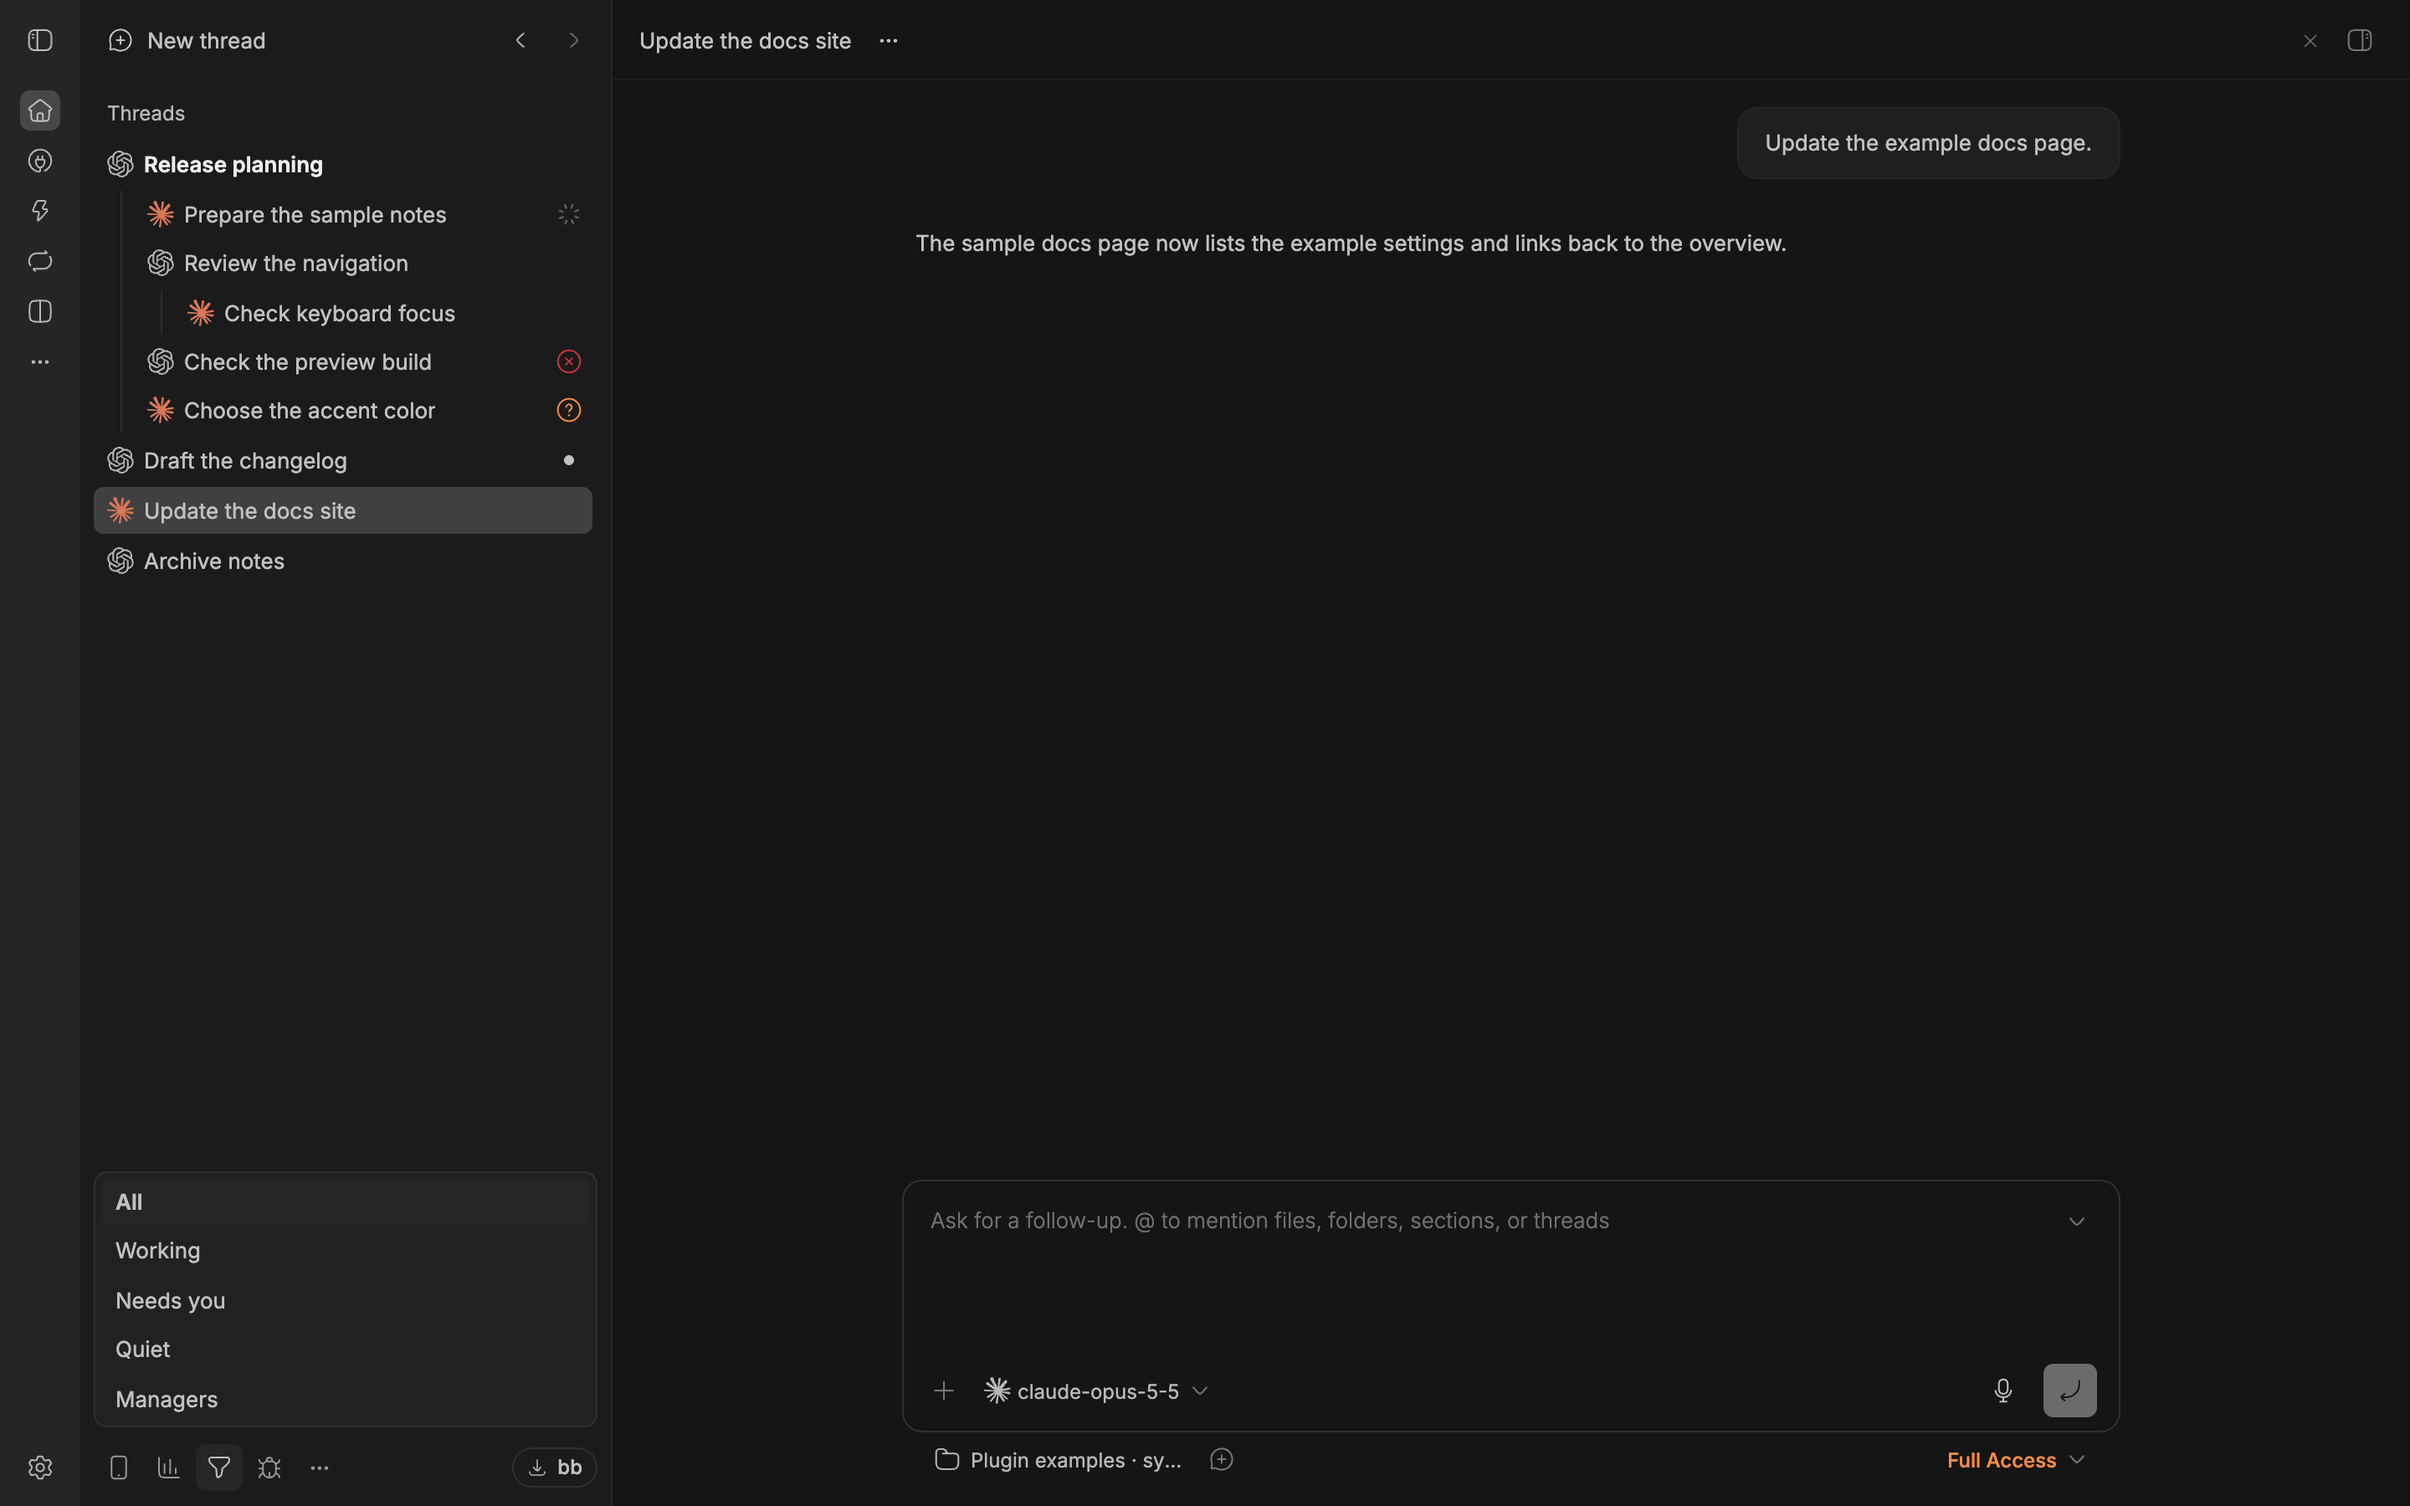This screenshot has height=1506, width=2410.
Task: Open the bar chart icon in bottom toolbar
Action: tap(168, 1468)
